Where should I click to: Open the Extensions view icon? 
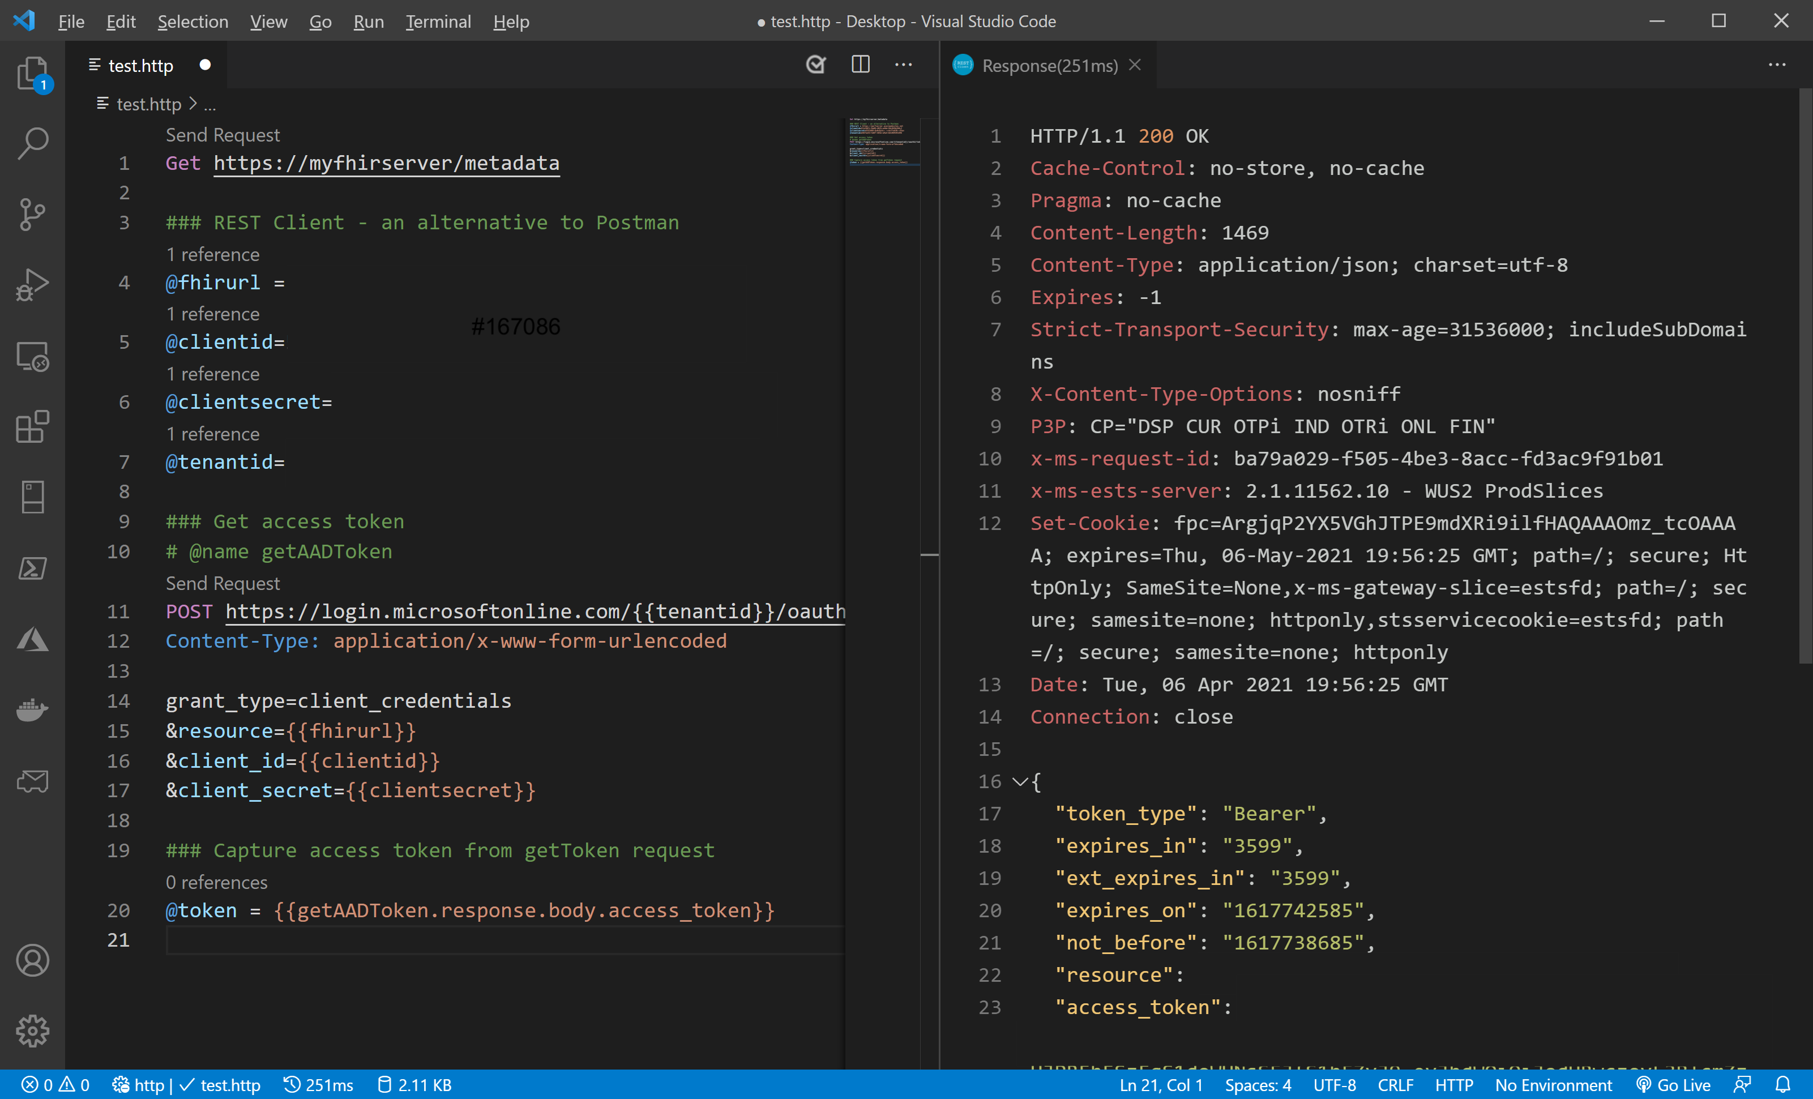click(x=32, y=427)
